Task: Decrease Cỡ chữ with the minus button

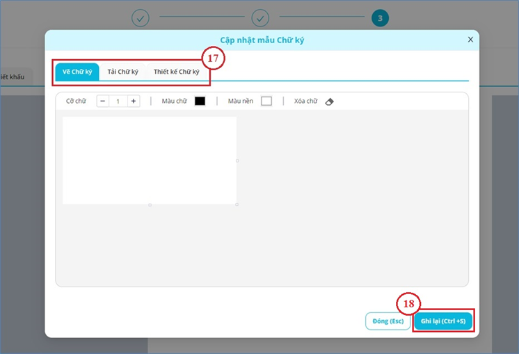Action: pos(103,101)
